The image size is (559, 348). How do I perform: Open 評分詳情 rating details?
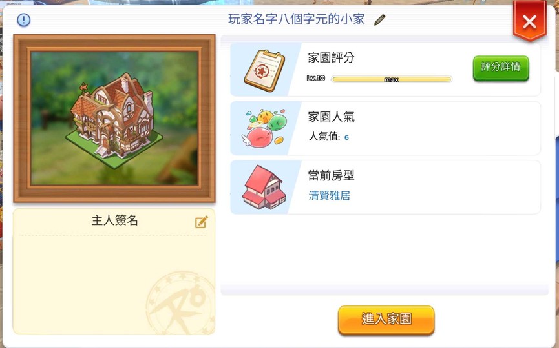click(501, 68)
